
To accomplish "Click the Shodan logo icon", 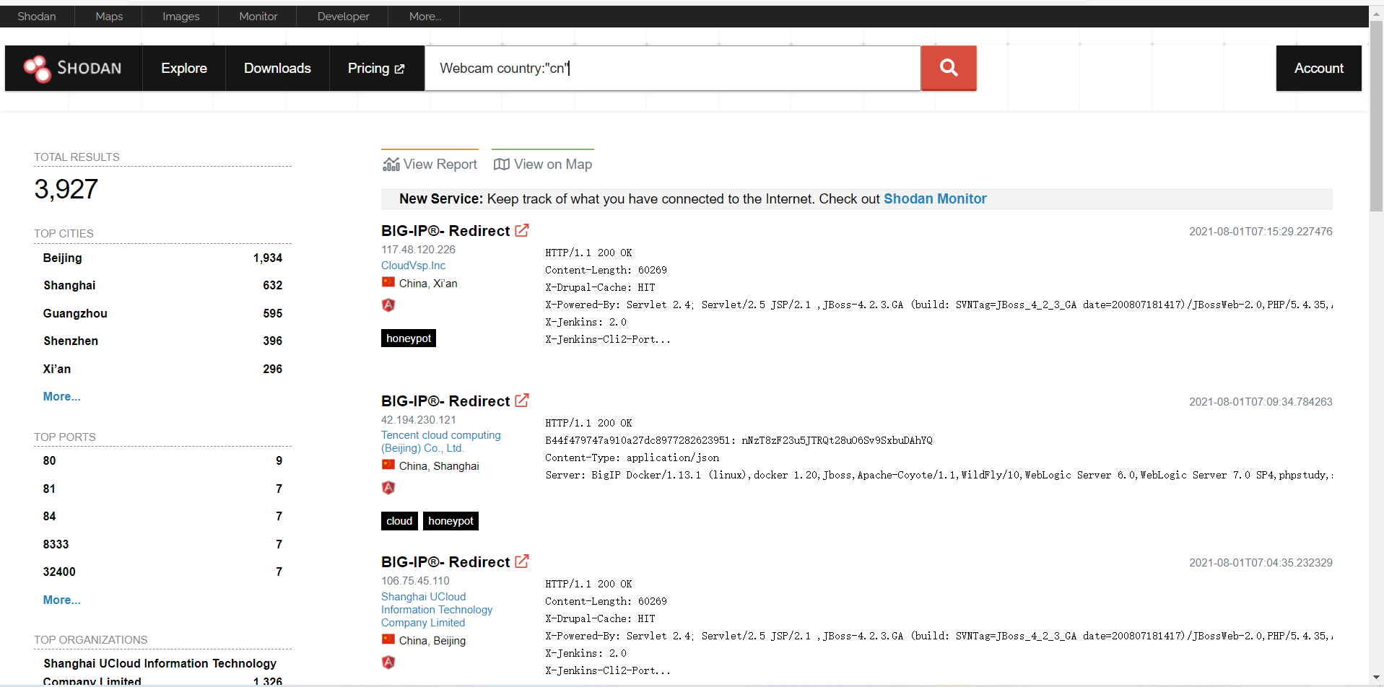I will (37, 69).
